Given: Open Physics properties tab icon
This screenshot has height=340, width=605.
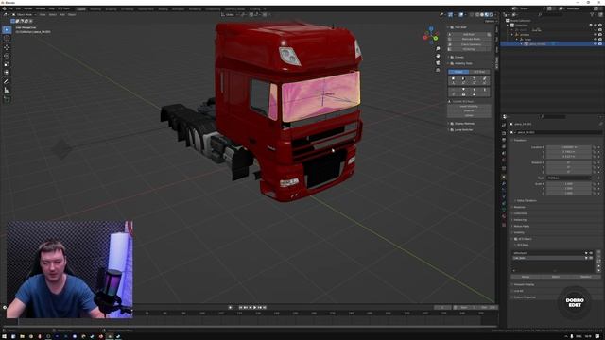Looking at the screenshot, I should click(x=504, y=196).
